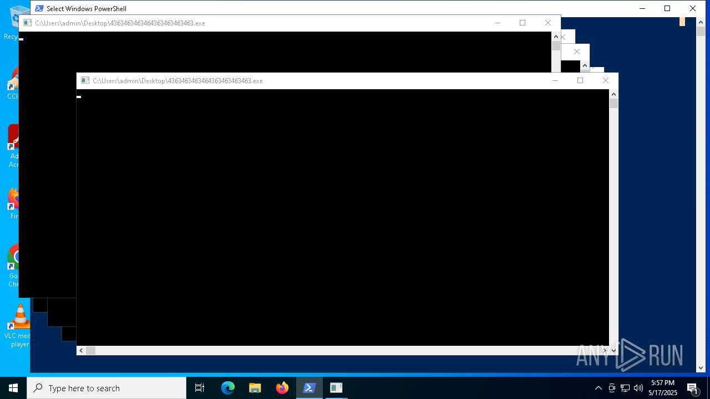The height and width of the screenshot is (399, 710).
Task: Switch to console app taskbar icon
Action: pyautogui.click(x=336, y=388)
